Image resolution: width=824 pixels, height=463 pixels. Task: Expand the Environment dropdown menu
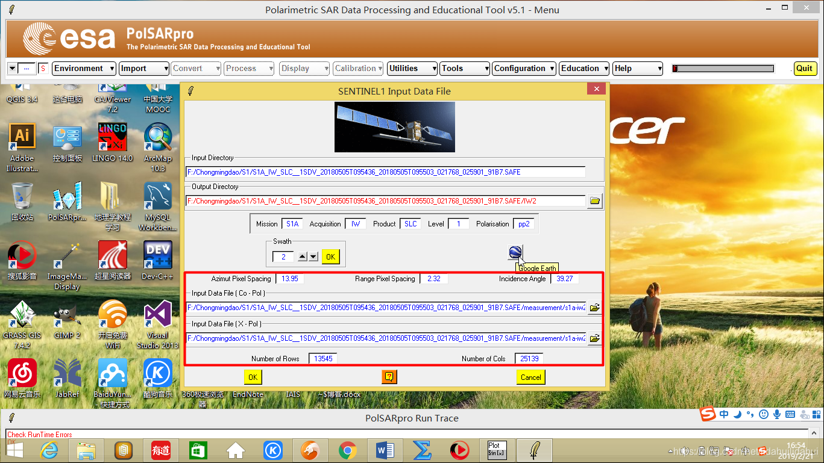[84, 69]
